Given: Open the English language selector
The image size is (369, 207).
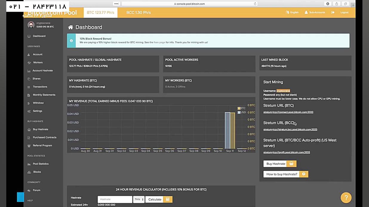Looking at the screenshot, I should (292, 13).
